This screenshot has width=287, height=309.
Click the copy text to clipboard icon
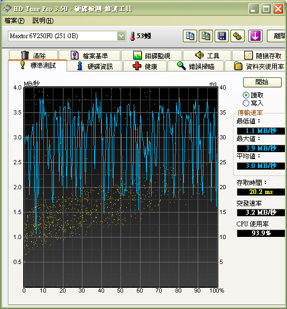190,36
